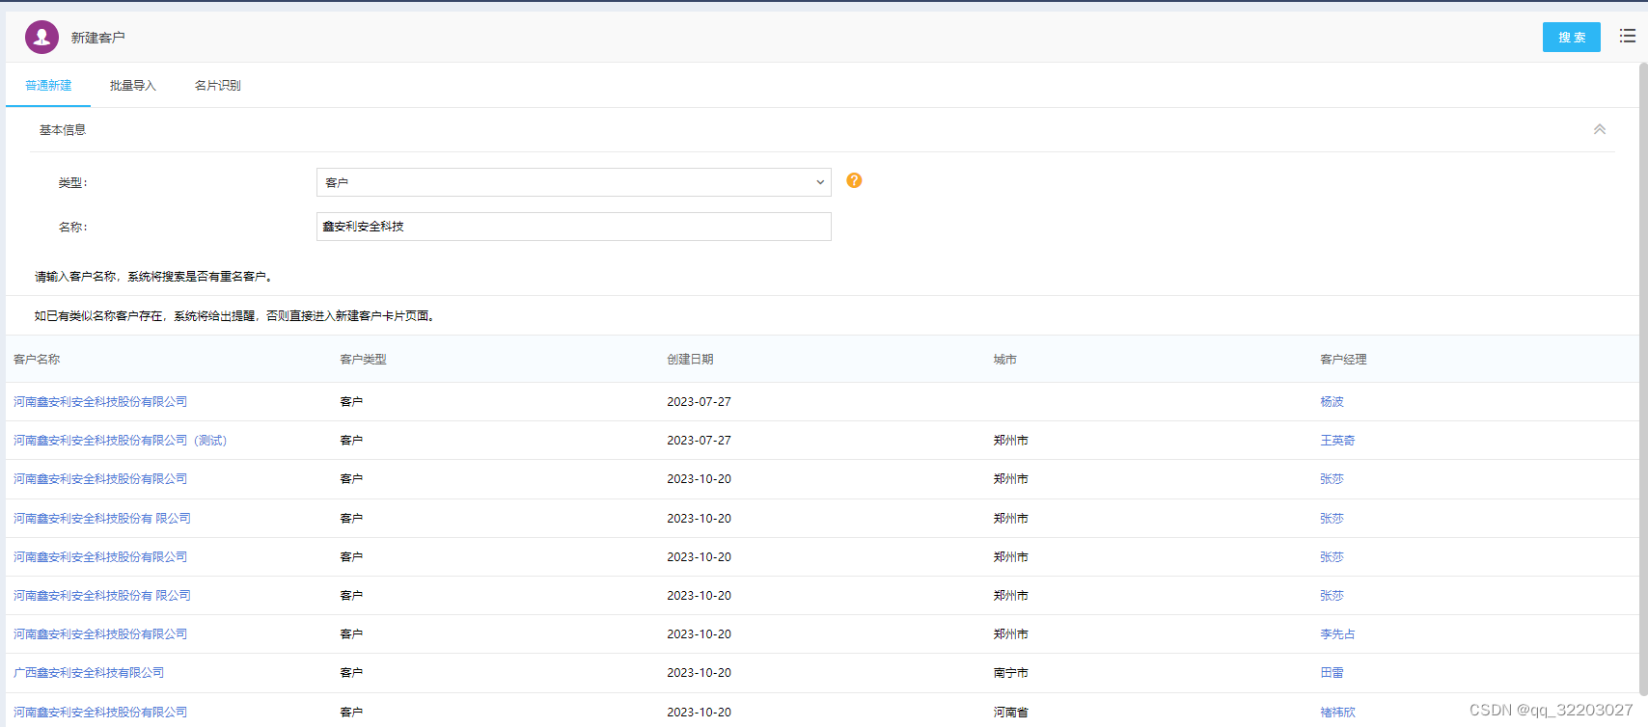1648x727 pixels.
Task: Click the 客户类型 column header
Action: pyautogui.click(x=363, y=359)
